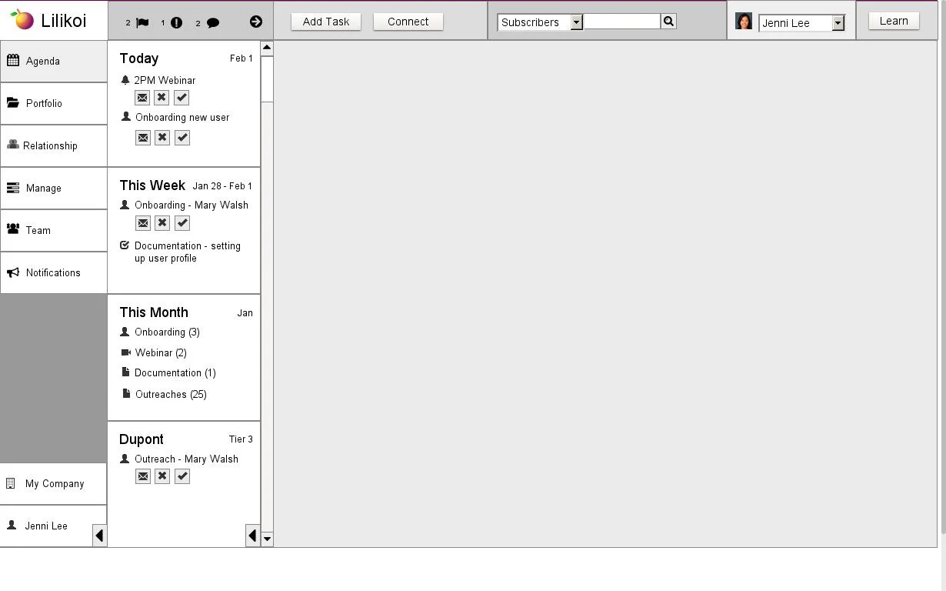Screen dimensions: 946x591
Task: Click the bell icon beside 2PM Webinar
Action: click(x=125, y=80)
